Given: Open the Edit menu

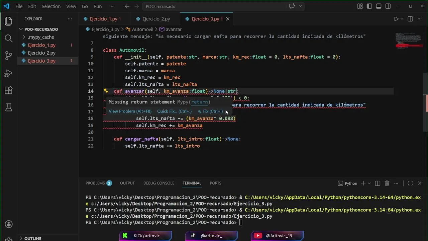Looking at the screenshot, I should [x=32, y=6].
